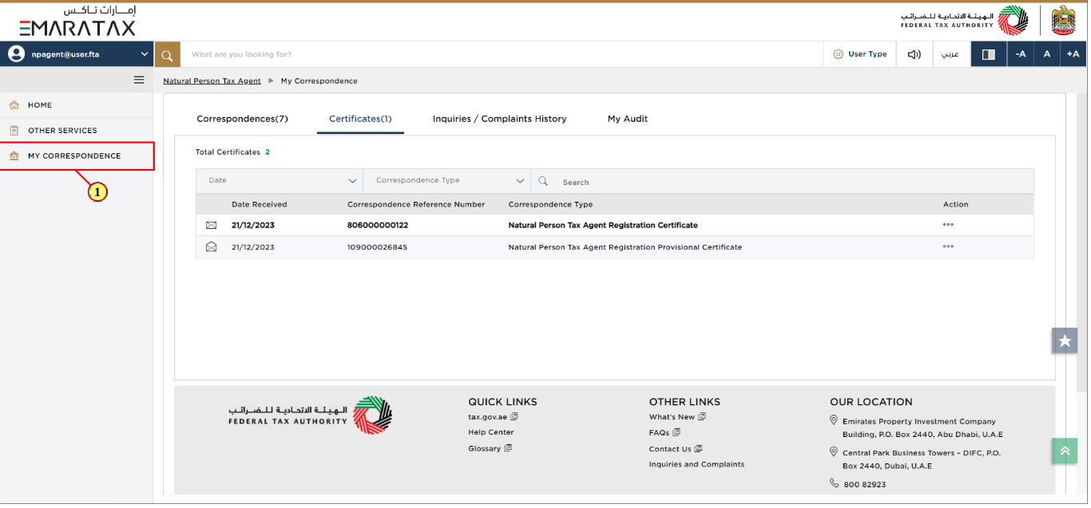1091x508 pixels.
Task: Click the opened envelope icon for 109000026845
Action: pos(211,247)
